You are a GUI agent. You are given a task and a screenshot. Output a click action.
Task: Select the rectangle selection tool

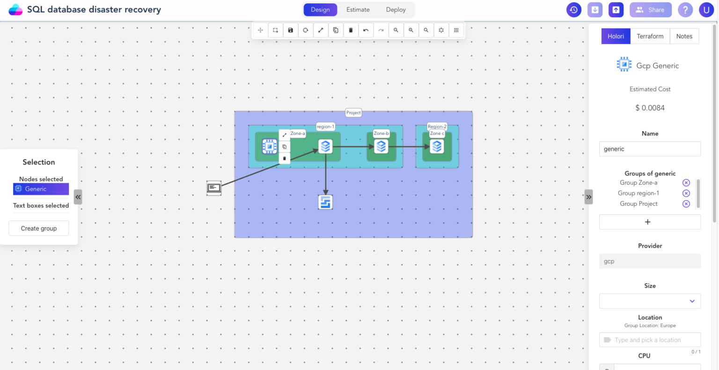click(x=275, y=30)
